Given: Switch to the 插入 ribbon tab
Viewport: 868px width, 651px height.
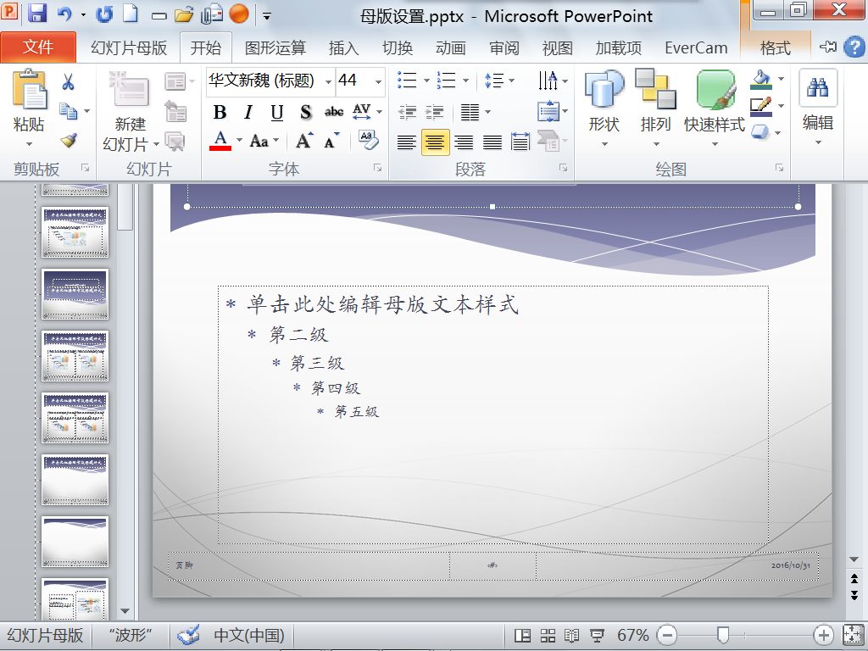Looking at the screenshot, I should tap(343, 48).
